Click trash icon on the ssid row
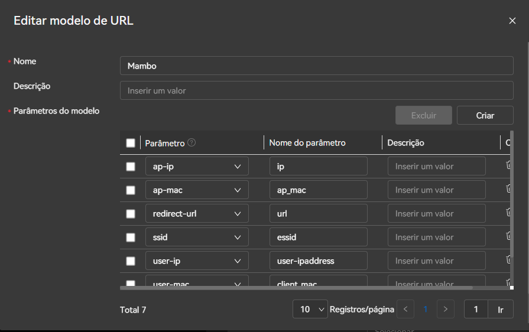This screenshot has height=332, width=529. 508,236
